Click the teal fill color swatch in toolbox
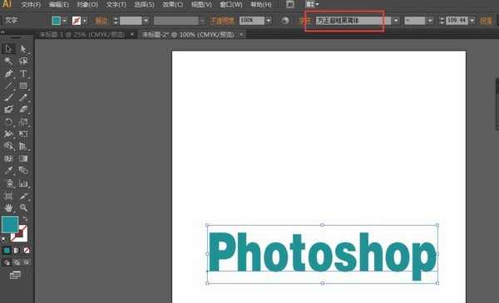This screenshot has height=303, width=499. coord(10,224)
